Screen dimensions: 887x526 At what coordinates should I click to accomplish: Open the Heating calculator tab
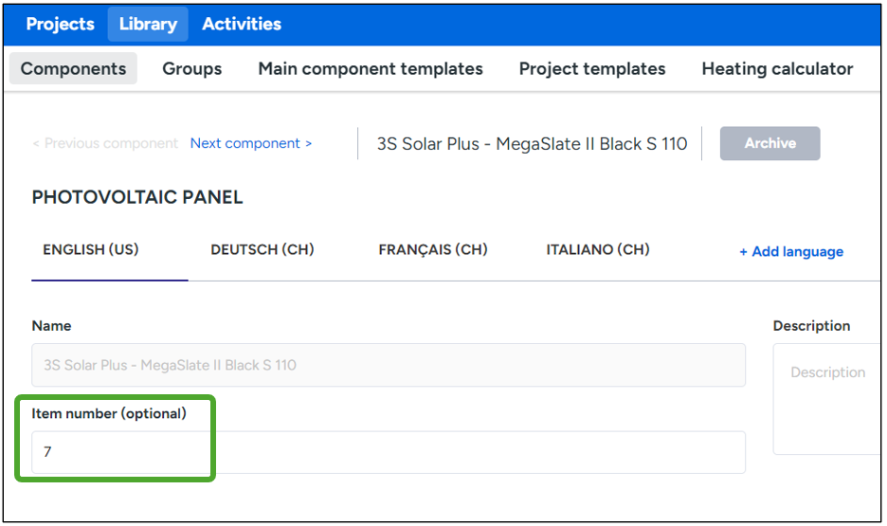[777, 68]
